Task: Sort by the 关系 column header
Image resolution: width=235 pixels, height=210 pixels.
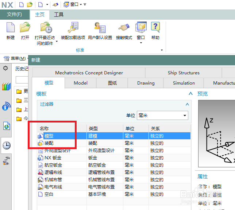Action: click(x=170, y=128)
